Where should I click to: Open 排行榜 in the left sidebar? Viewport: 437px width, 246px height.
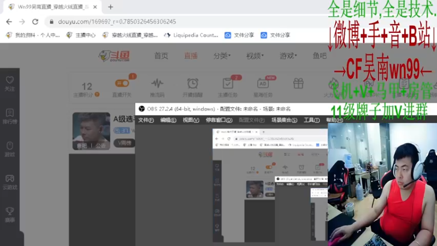click(x=10, y=116)
